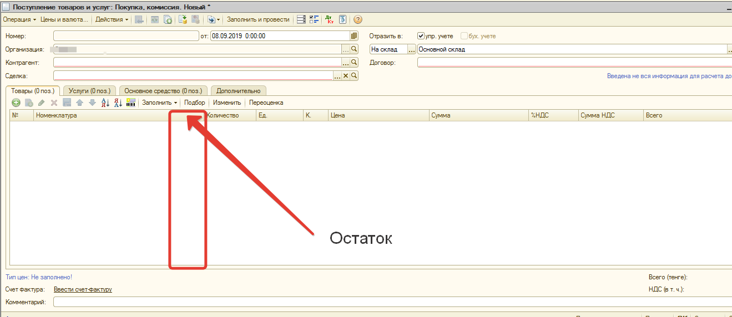The image size is (732, 317).
Task: Sort rows descending with the Я-А icon
Action: tap(118, 103)
